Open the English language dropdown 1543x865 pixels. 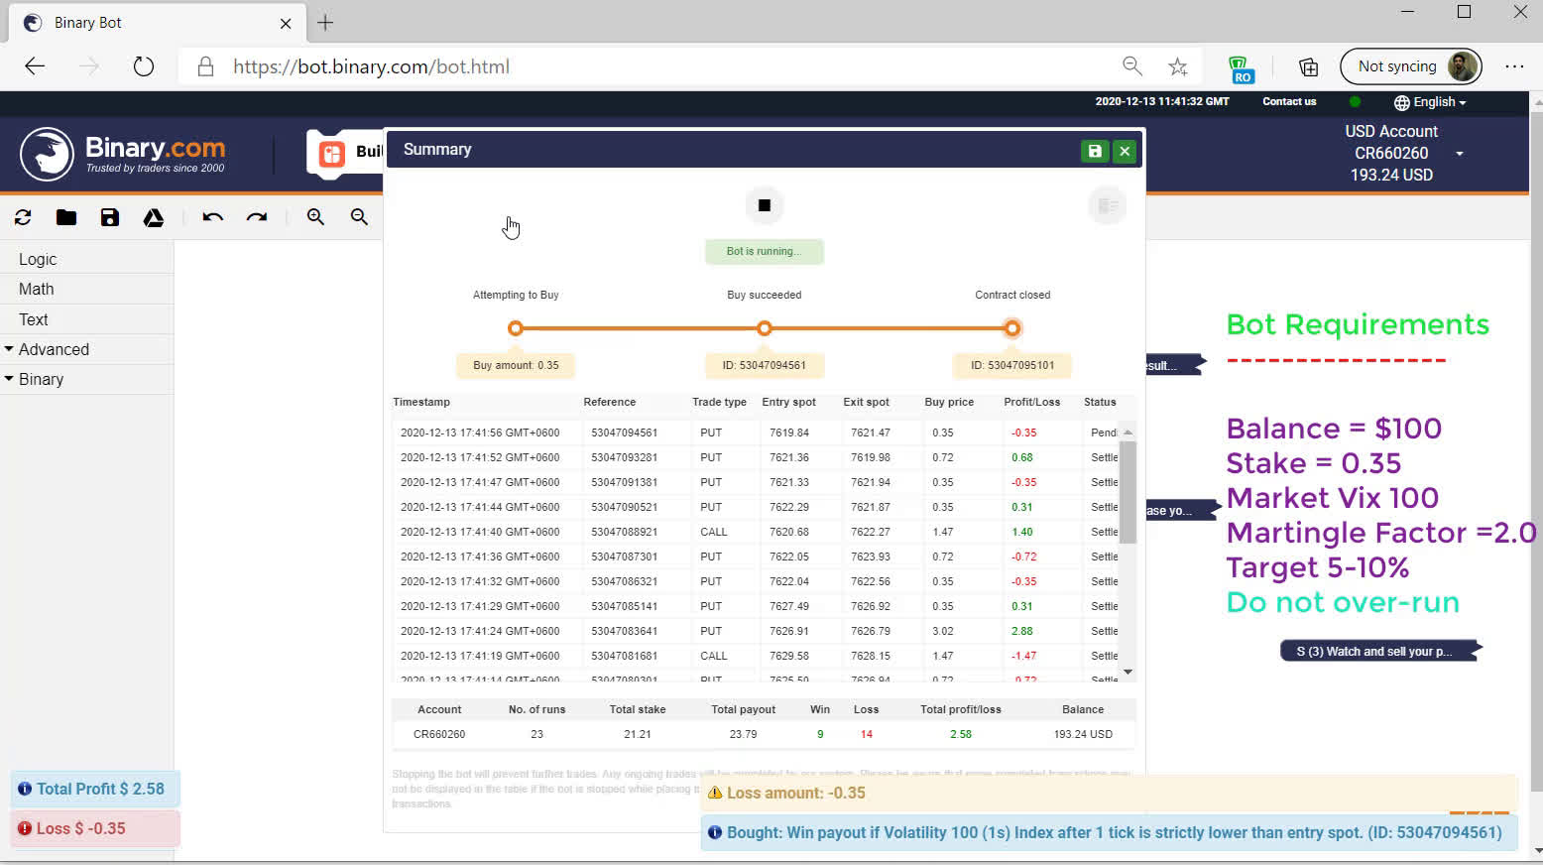coord(1430,102)
